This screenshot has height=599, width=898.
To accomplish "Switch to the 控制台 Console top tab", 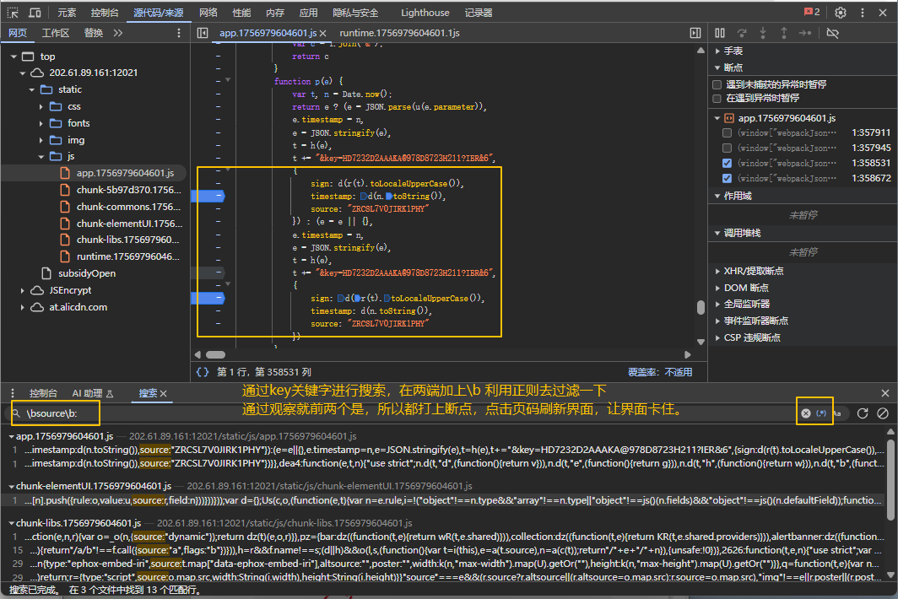I will click(105, 13).
